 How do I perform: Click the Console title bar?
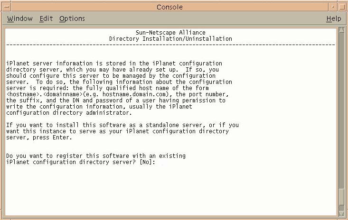(169, 7)
